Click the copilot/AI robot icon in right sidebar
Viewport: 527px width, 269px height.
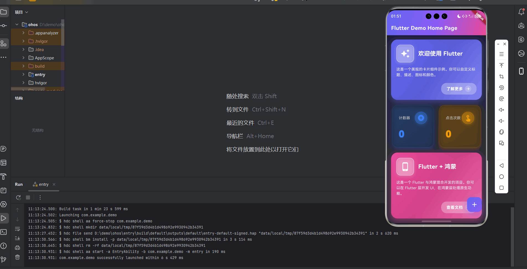pyautogui.click(x=521, y=26)
